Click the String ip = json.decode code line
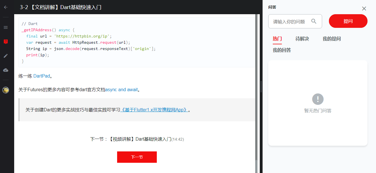 (91, 49)
